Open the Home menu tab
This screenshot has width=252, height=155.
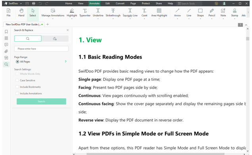point(69,4)
